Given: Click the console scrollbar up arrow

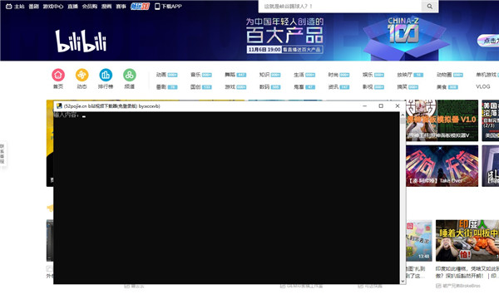Looking at the screenshot, I should click(403, 115).
